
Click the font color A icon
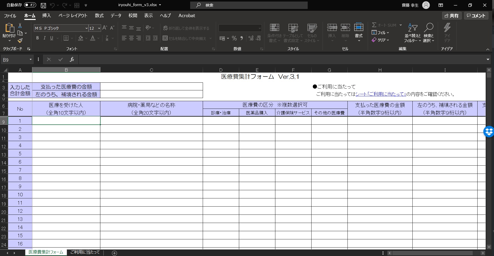coord(93,38)
